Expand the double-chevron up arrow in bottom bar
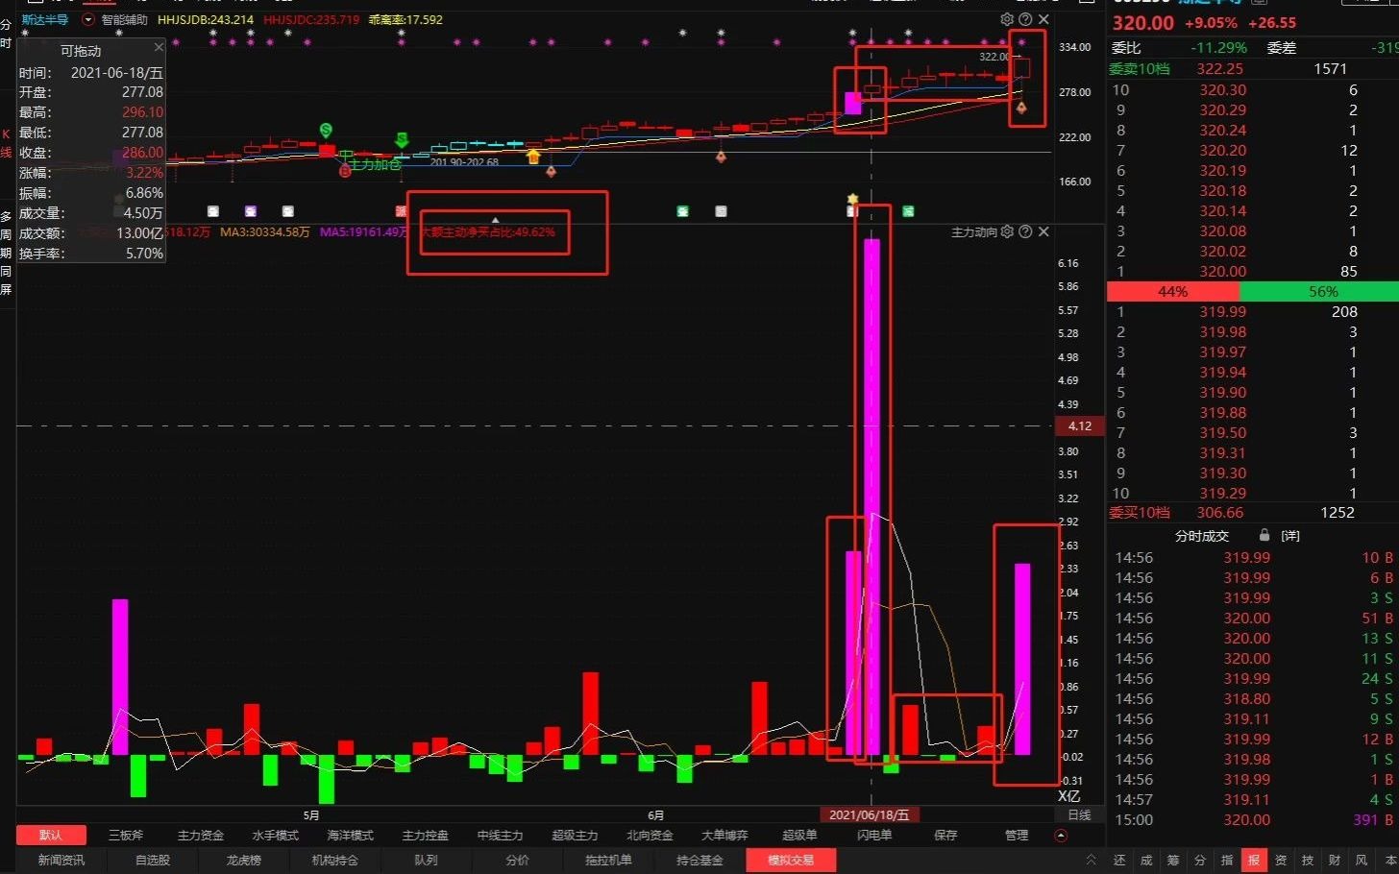This screenshot has width=1399, height=874. [1091, 860]
